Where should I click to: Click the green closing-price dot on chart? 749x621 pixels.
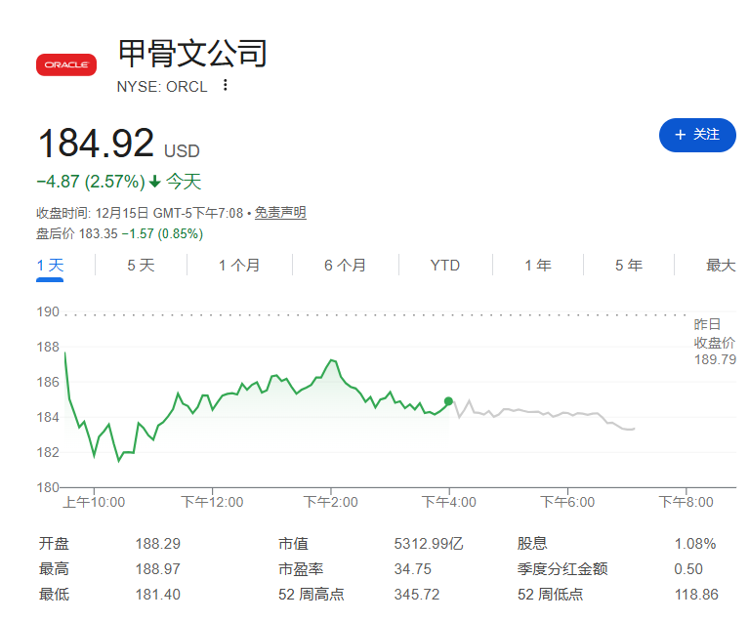click(x=448, y=400)
